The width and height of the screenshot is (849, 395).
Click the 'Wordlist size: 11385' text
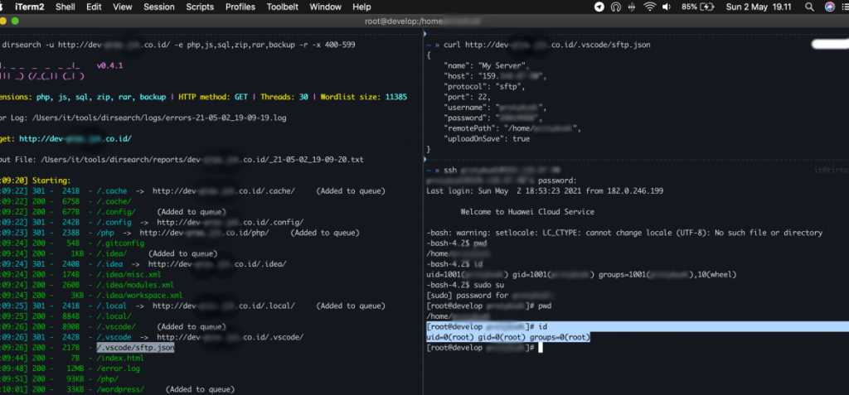[x=363, y=98]
